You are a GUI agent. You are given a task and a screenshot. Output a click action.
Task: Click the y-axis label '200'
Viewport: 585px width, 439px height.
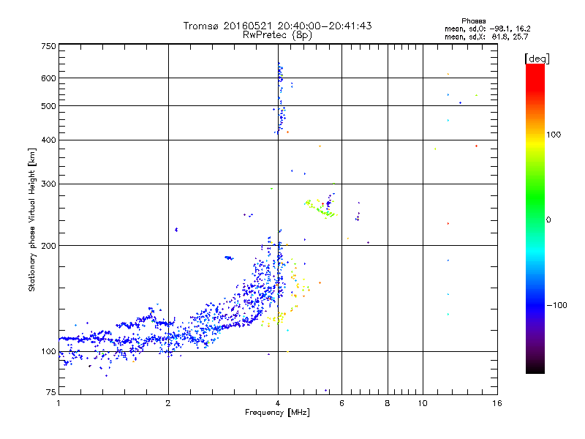[x=48, y=246]
